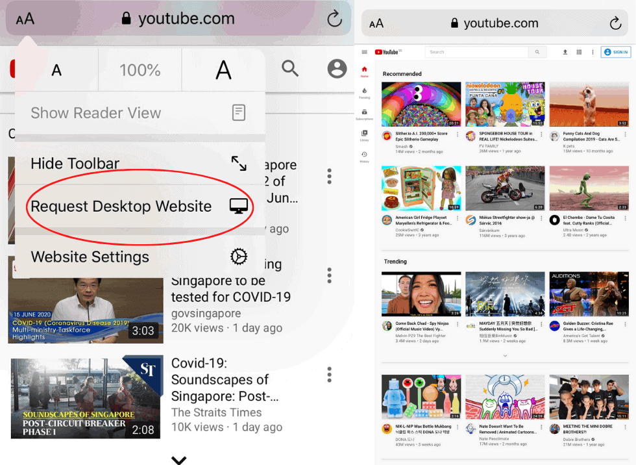
Task: Click the Trending flame icon in sidebar
Action: [x=364, y=92]
